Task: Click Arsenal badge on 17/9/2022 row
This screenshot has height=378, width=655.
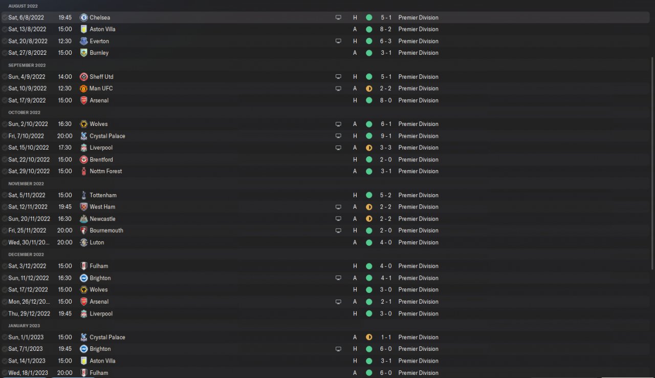Action: (x=84, y=100)
